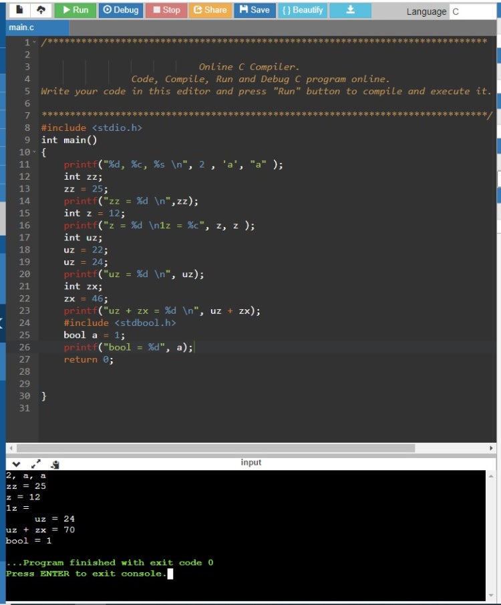Viewport: 501px width, 605px height.
Task: Click the clear console icon
Action: pos(55,463)
